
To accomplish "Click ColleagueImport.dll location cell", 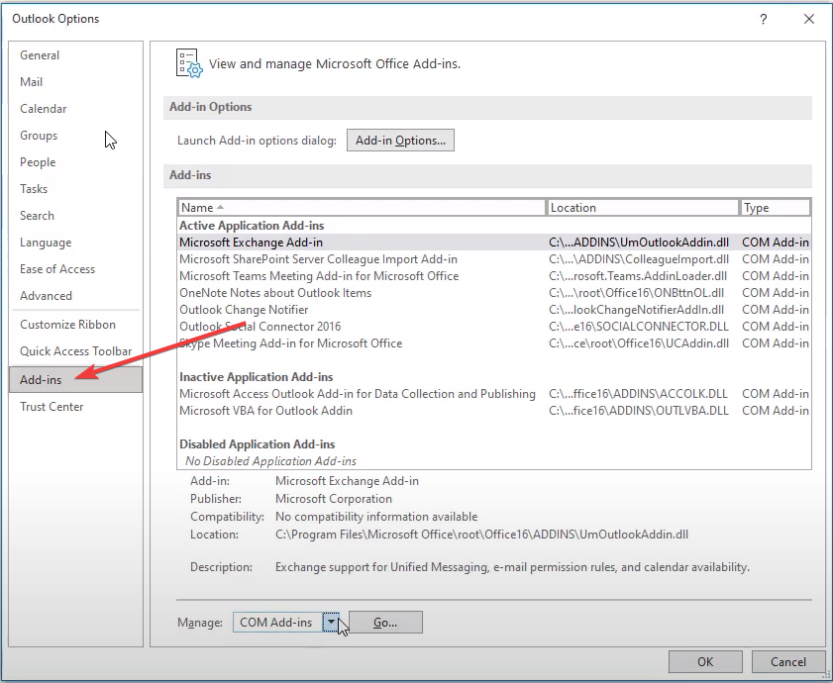I will [639, 259].
